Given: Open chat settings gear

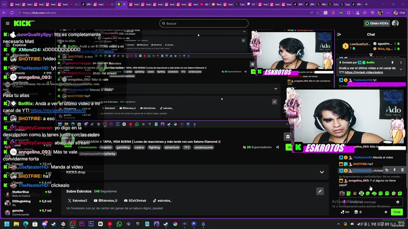Looking at the screenshot, I should (x=386, y=212).
